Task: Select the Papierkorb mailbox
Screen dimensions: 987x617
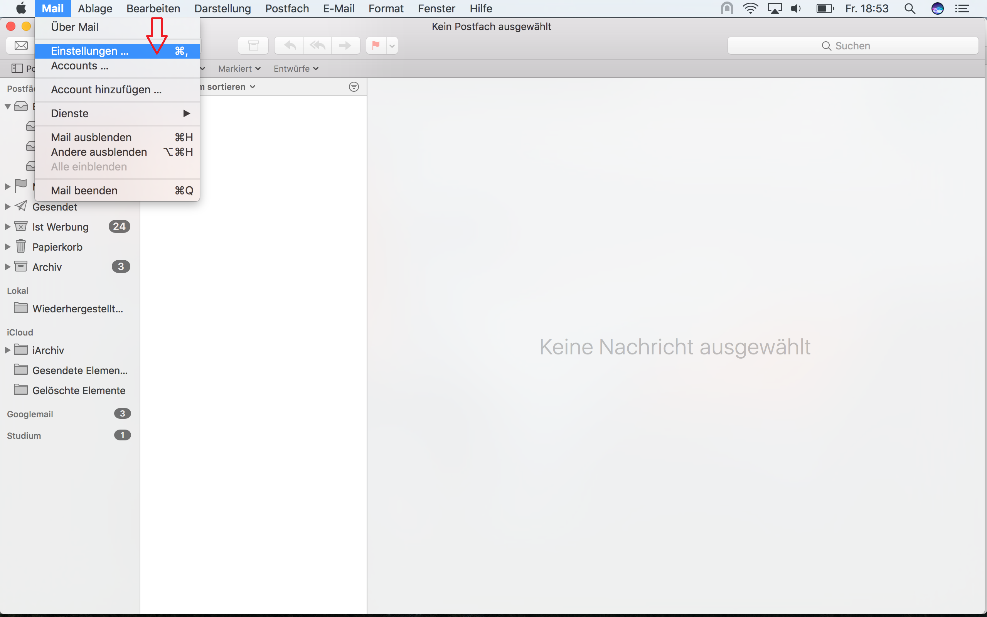Action: (57, 247)
